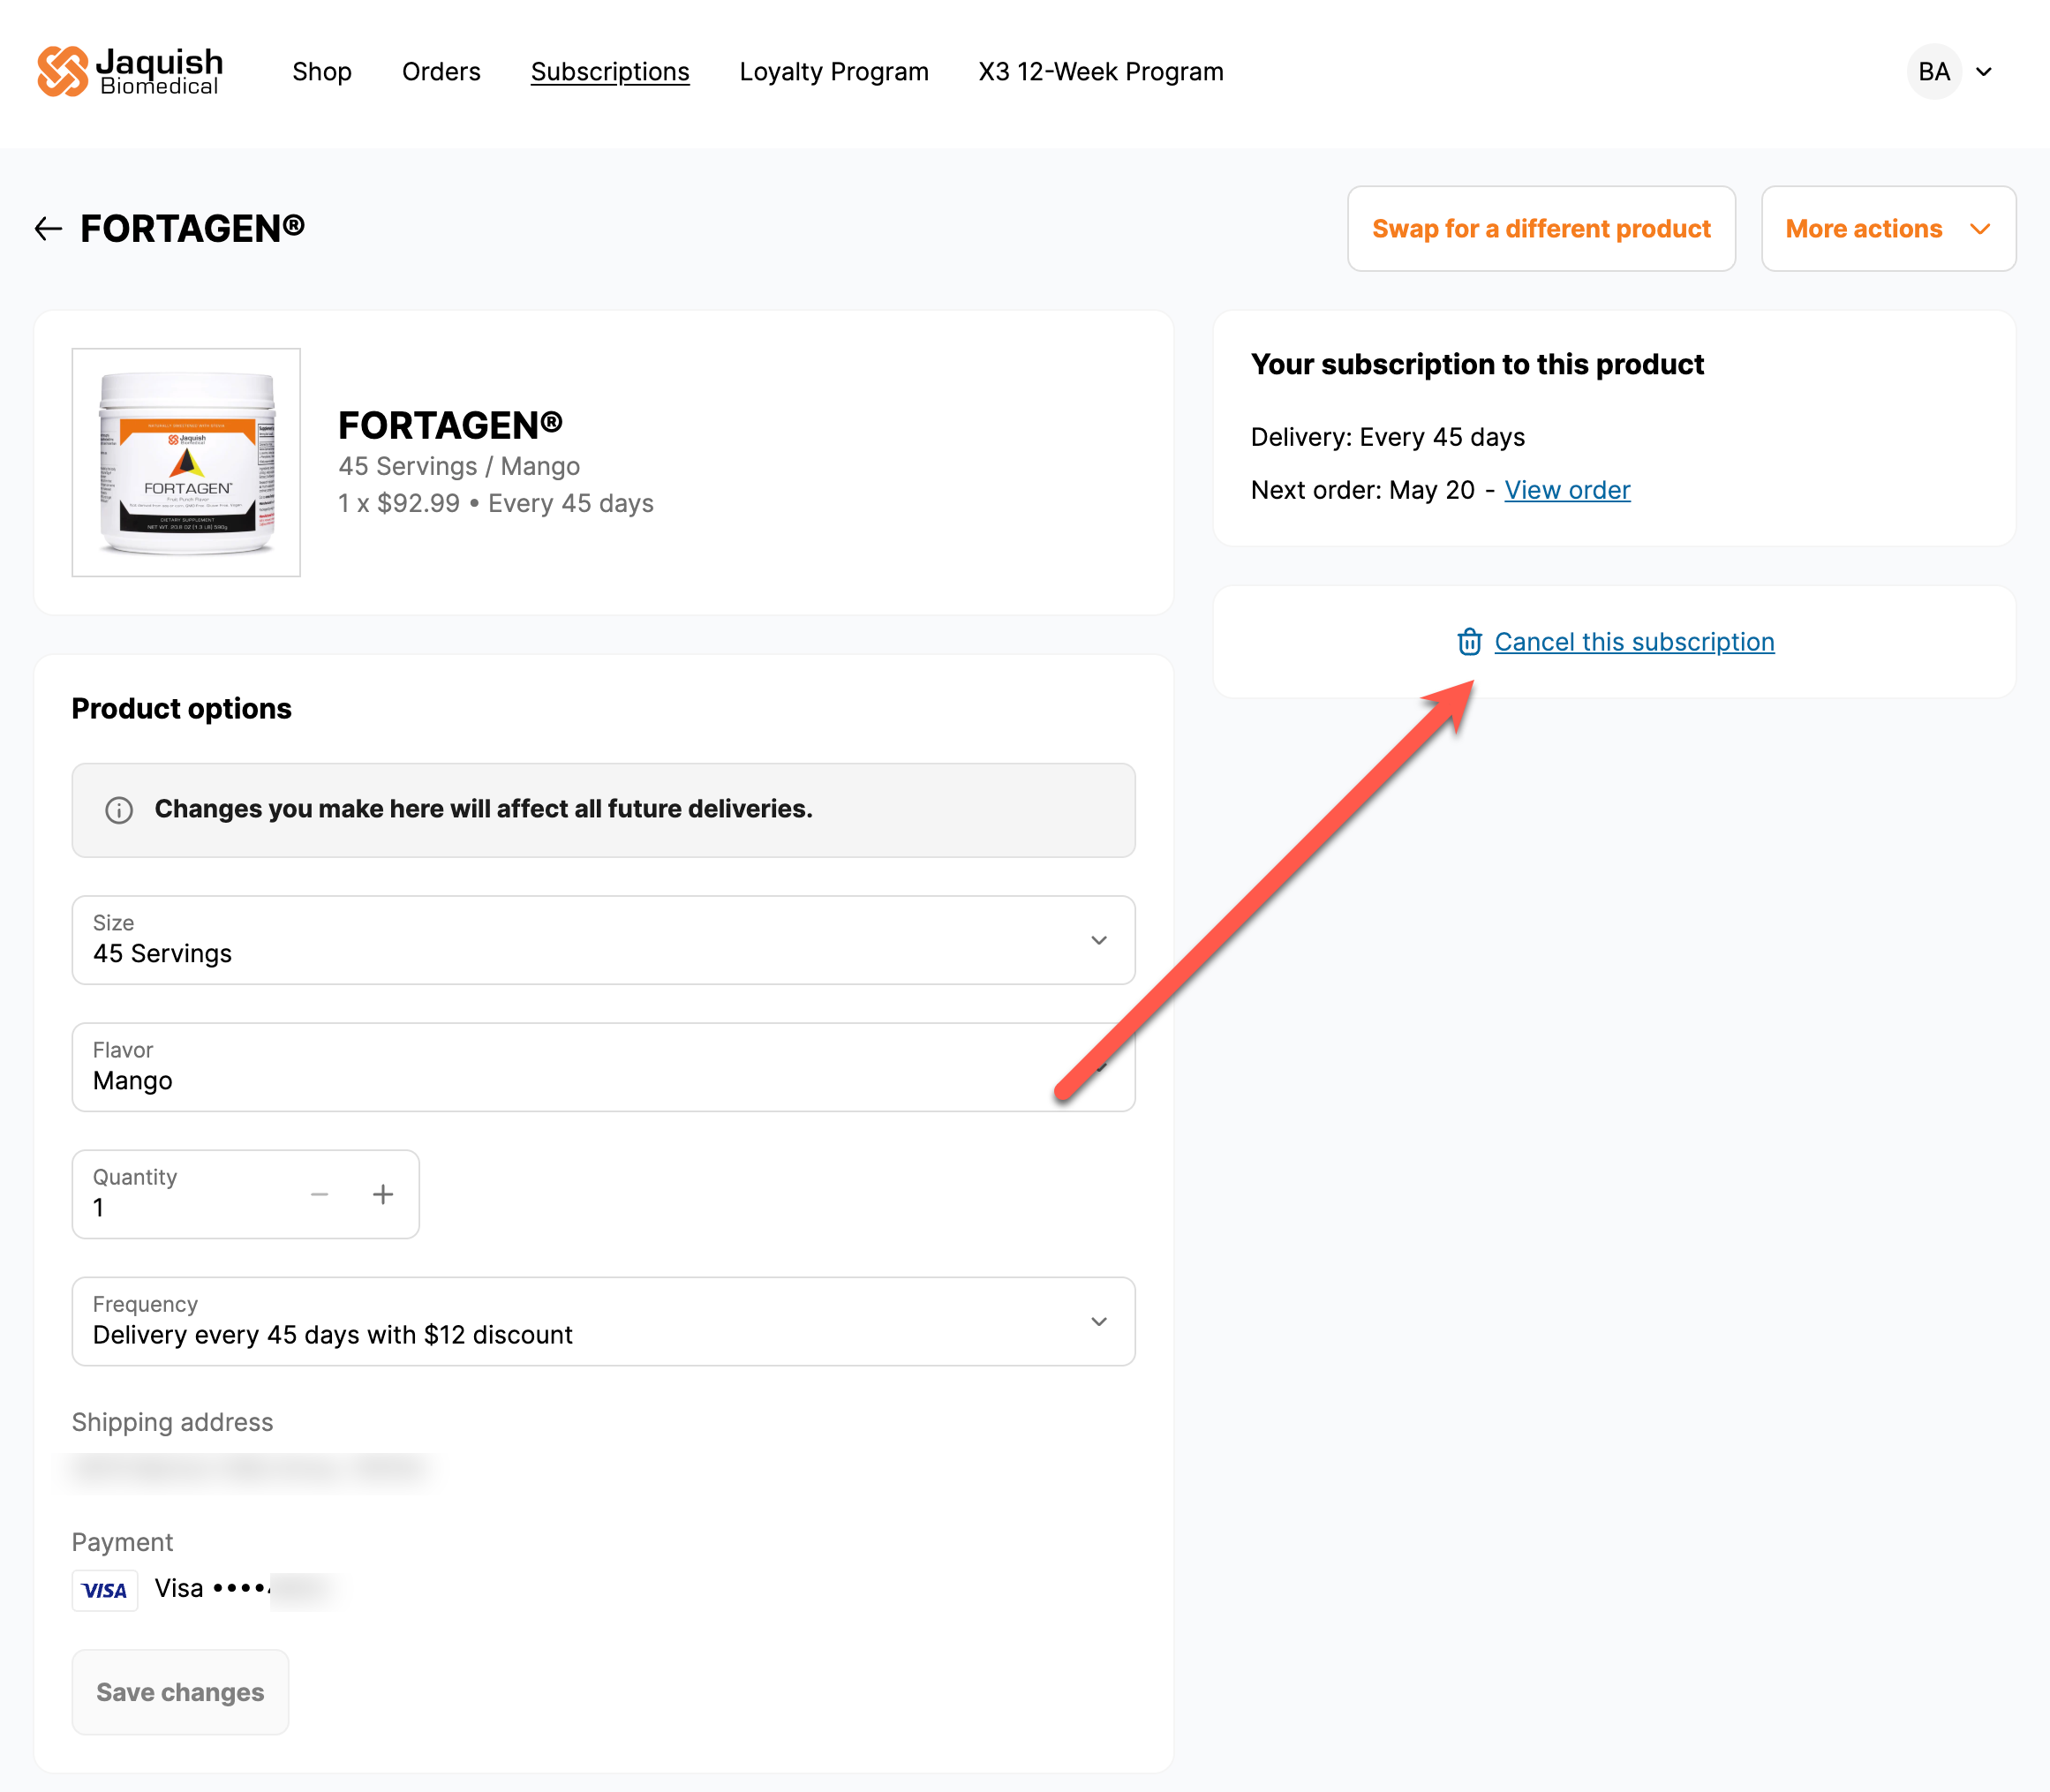Click Swap for a different product
The height and width of the screenshot is (1792, 2050).
pyautogui.click(x=1541, y=229)
